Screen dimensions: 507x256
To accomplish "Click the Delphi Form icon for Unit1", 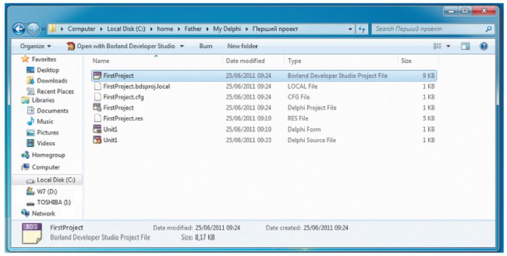I will pos(97,129).
